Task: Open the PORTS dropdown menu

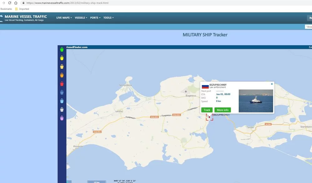Action: pos(95,18)
